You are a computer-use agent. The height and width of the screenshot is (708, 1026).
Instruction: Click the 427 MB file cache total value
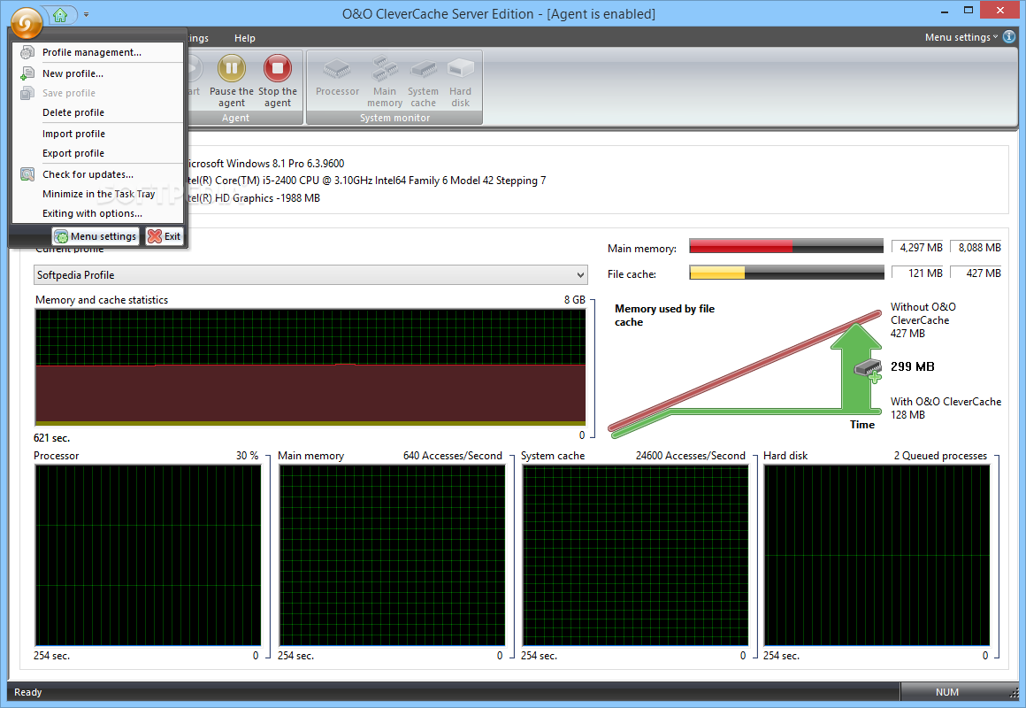point(976,273)
